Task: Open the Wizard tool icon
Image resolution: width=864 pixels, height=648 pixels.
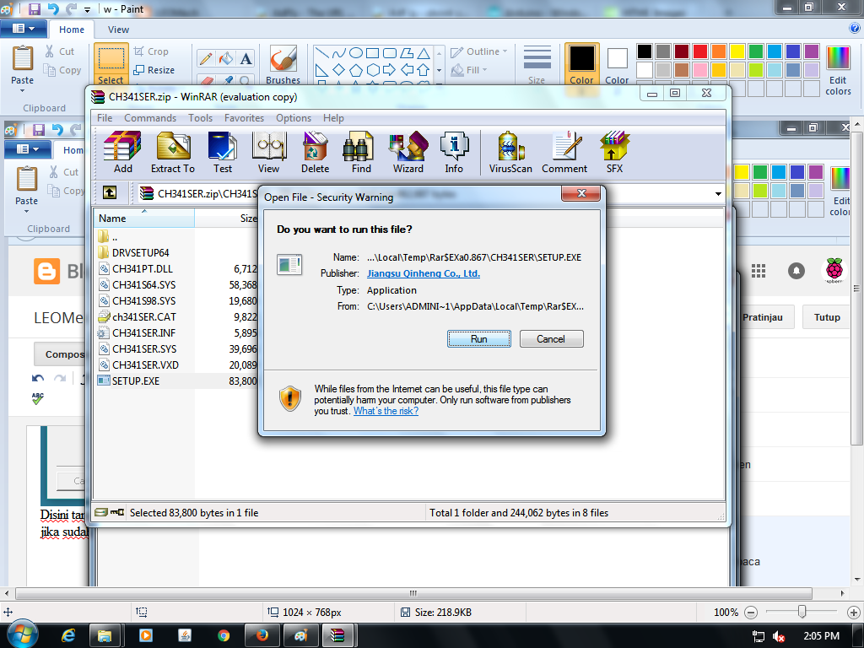Action: tap(408, 153)
